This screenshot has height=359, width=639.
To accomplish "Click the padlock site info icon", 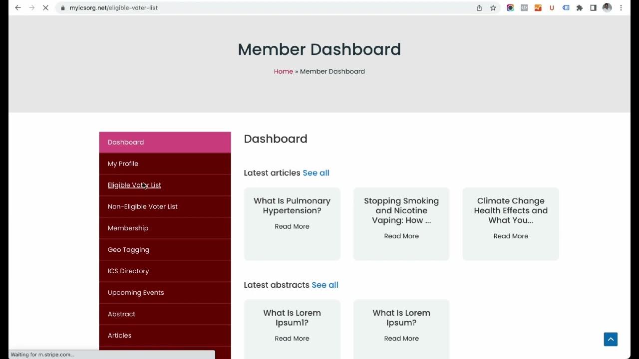I will (63, 8).
